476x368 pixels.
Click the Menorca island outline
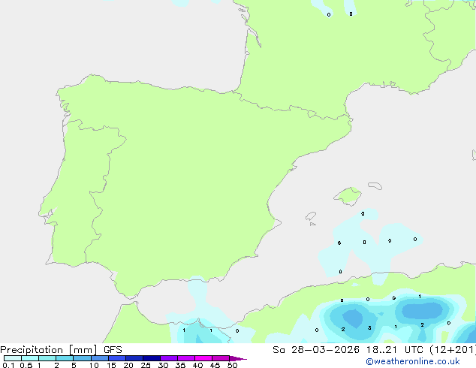point(375,186)
